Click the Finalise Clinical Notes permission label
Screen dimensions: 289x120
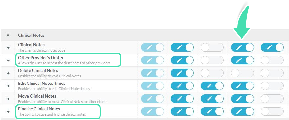tap(39, 109)
